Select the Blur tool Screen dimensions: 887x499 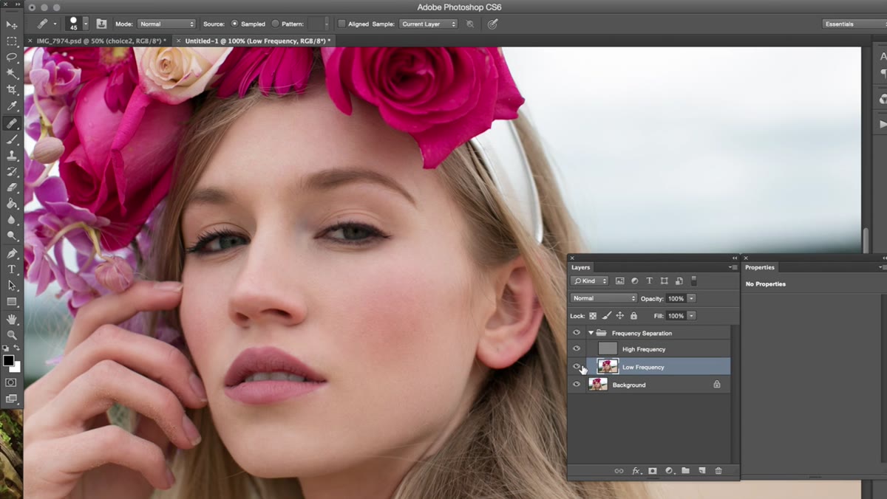coord(12,220)
